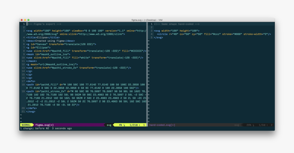Screen dimensions: 294x153
Task: Click the use line with fill="#CCCCCC"
Action: pyautogui.click(x=86, y=51)
